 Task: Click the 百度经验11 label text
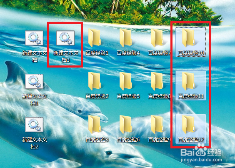point(191,96)
